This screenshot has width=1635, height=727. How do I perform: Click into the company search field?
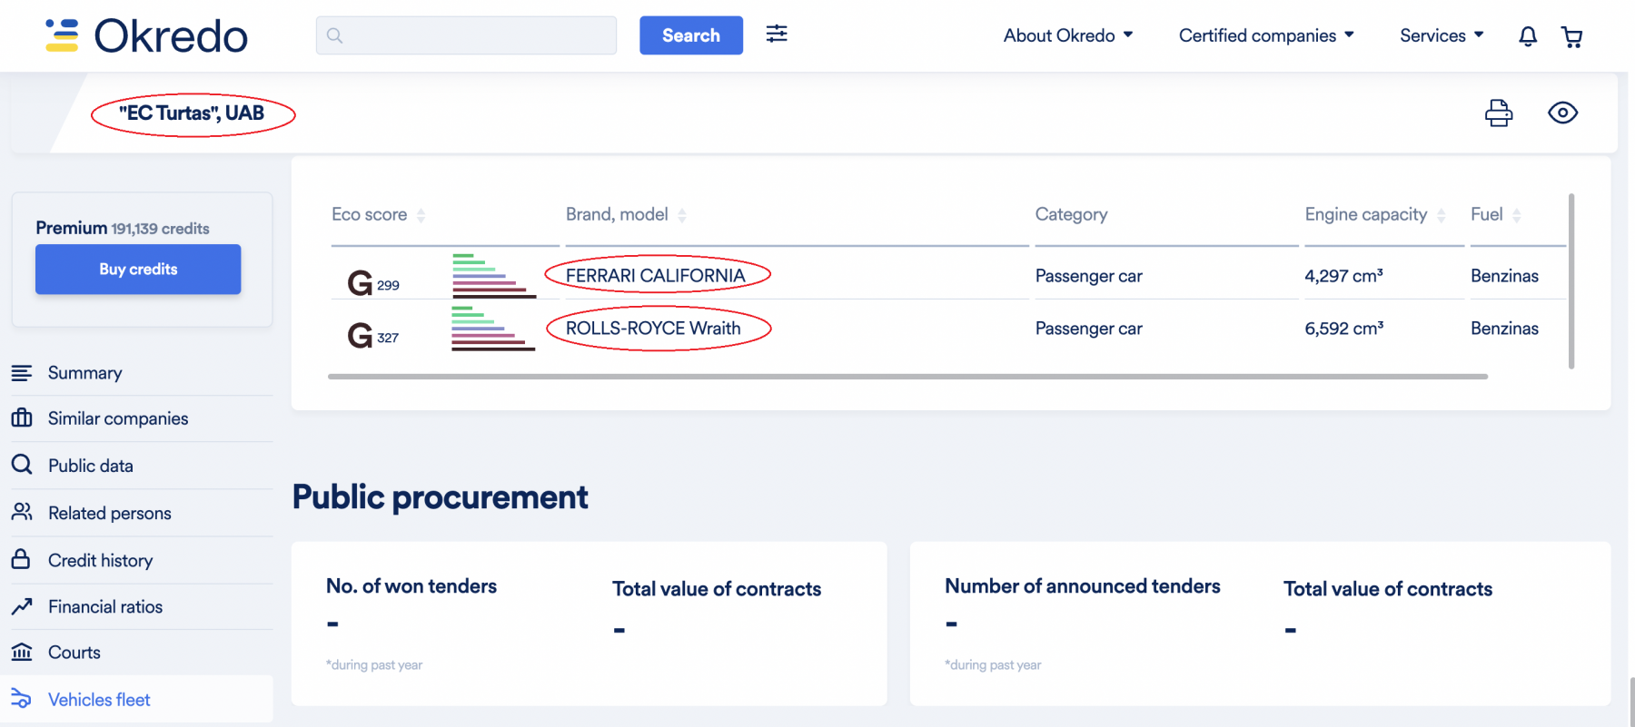click(466, 35)
